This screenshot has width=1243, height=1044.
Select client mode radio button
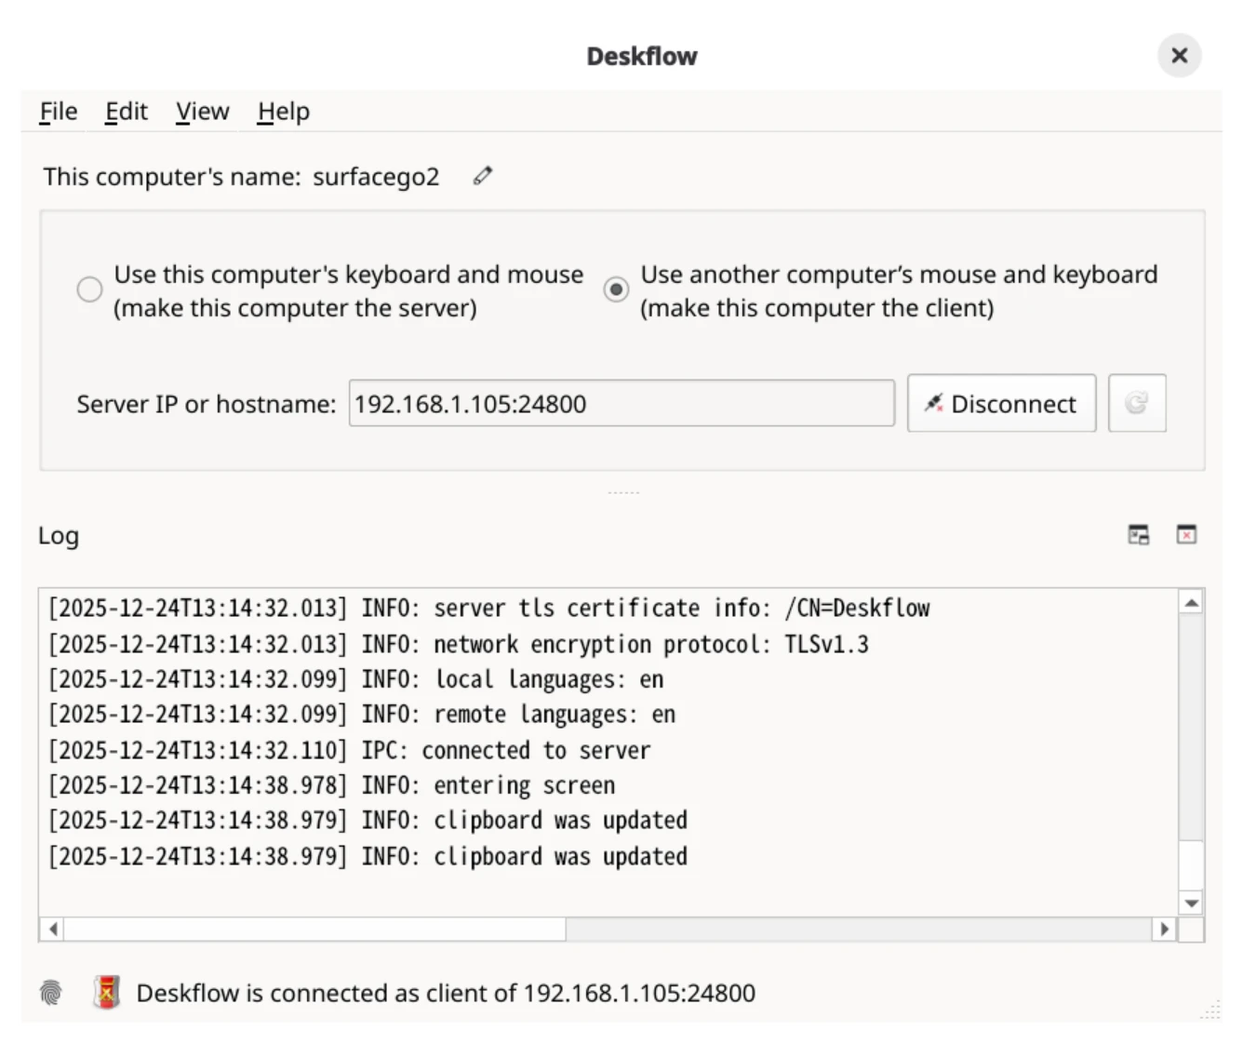pyautogui.click(x=616, y=289)
